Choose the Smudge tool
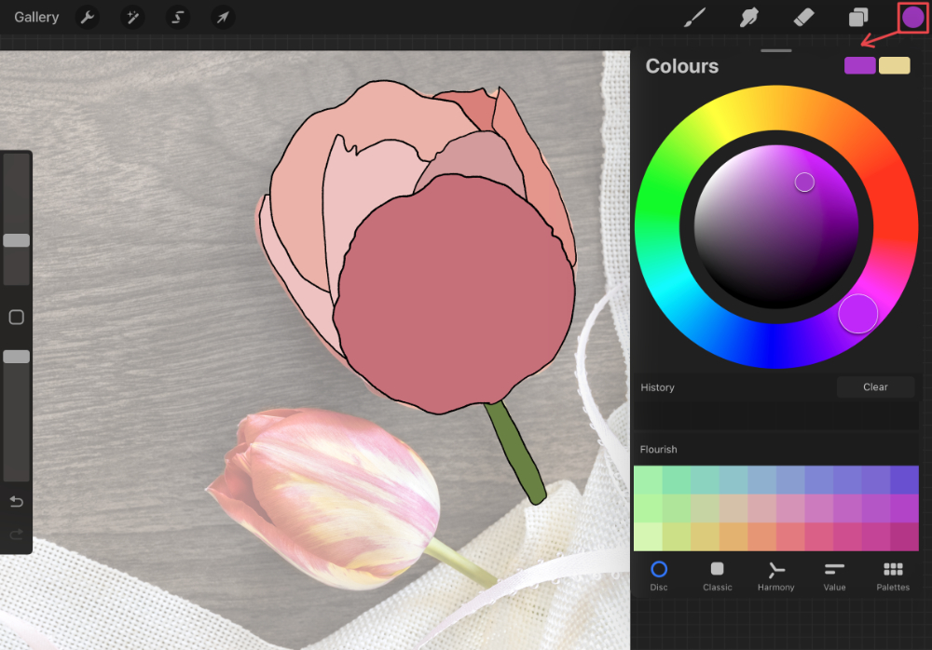This screenshot has height=650, width=932. pyautogui.click(x=748, y=16)
